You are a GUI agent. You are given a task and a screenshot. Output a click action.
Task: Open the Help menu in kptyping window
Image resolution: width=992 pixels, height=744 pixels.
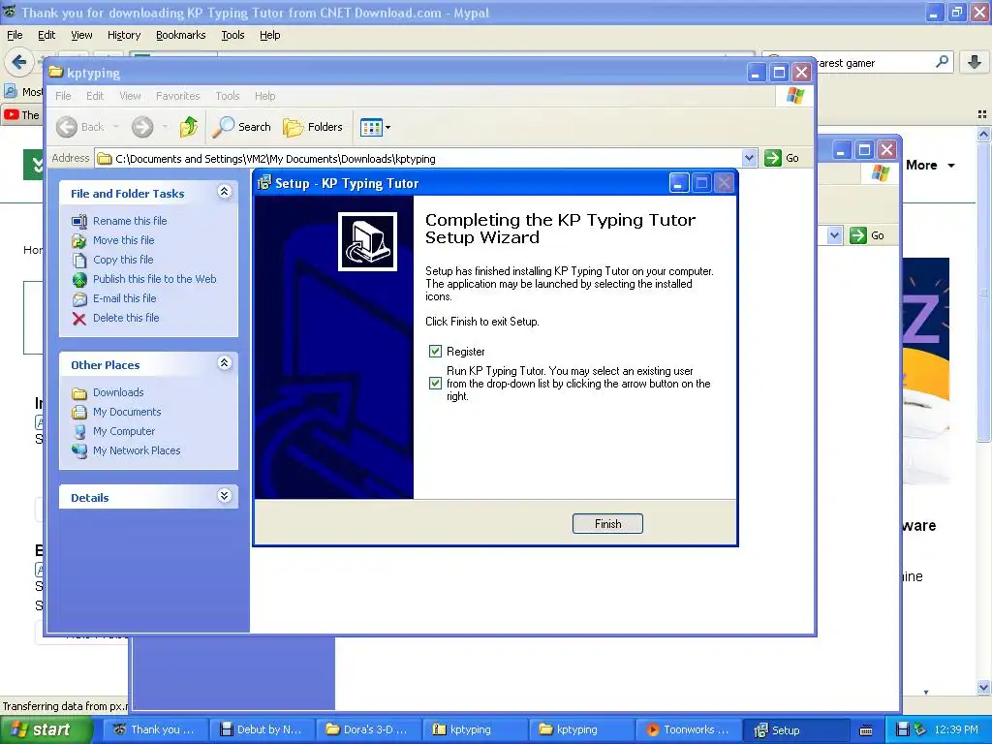coord(264,96)
